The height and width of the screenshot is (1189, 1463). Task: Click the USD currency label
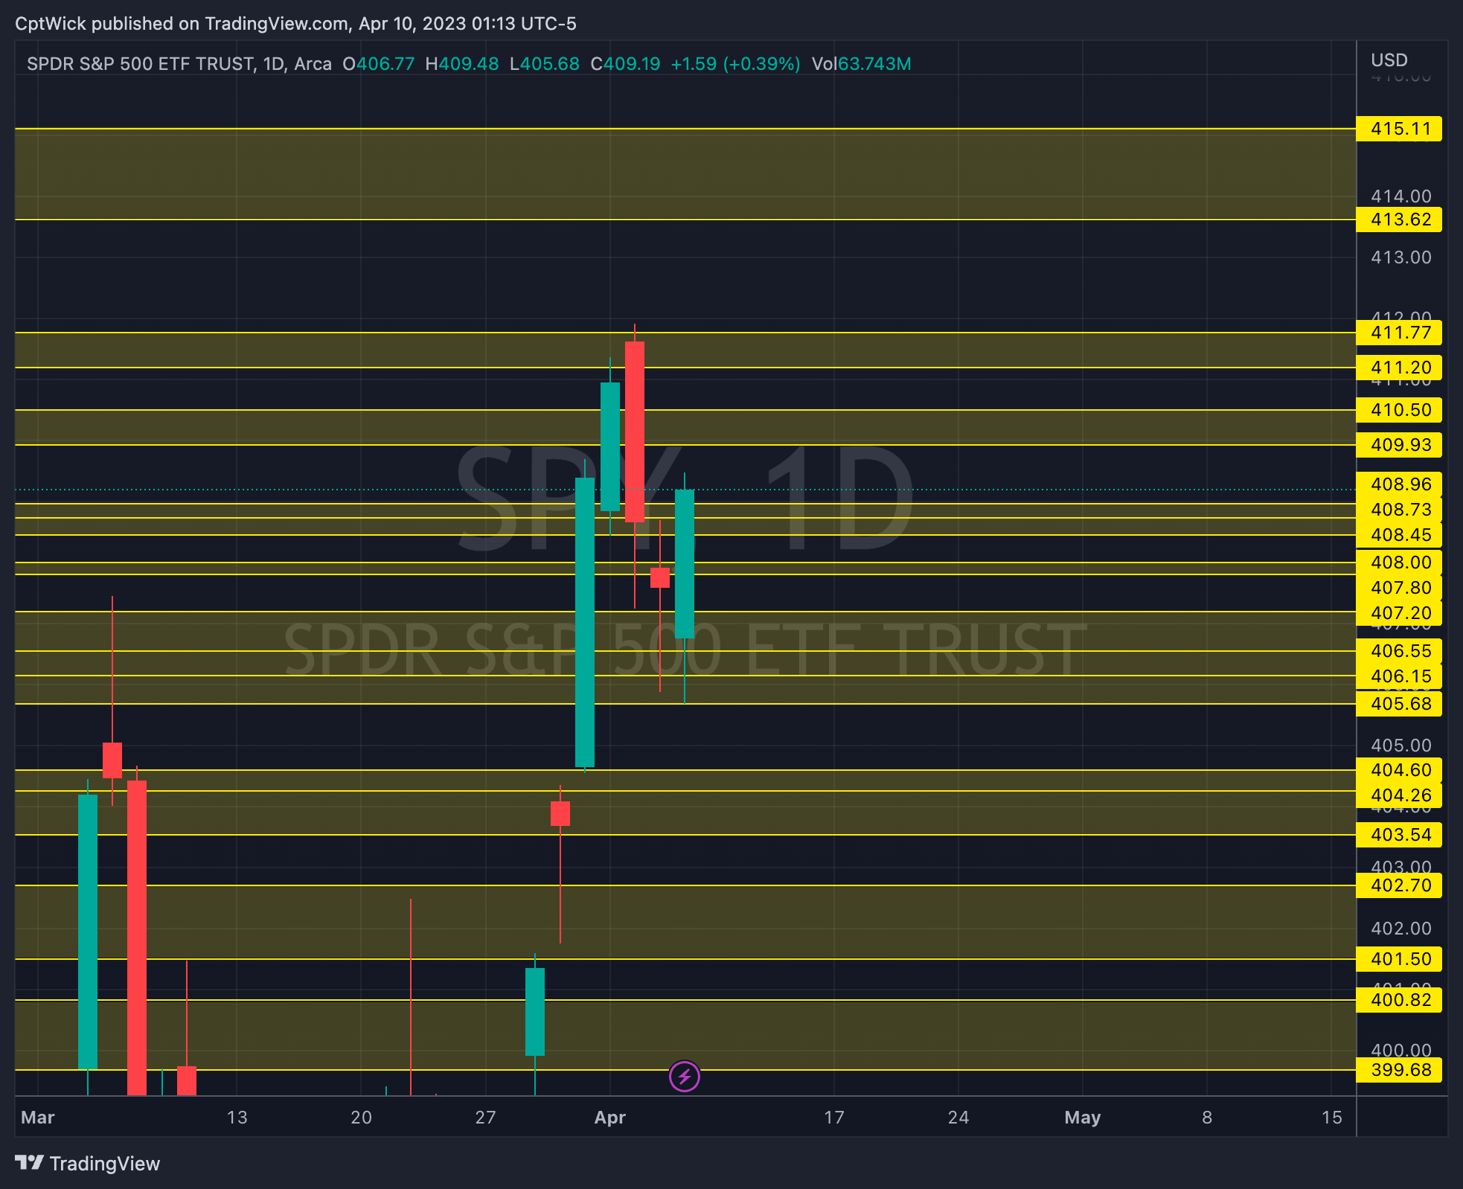[x=1389, y=60]
